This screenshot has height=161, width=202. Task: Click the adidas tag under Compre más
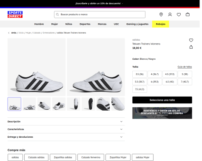[x=15, y=157]
